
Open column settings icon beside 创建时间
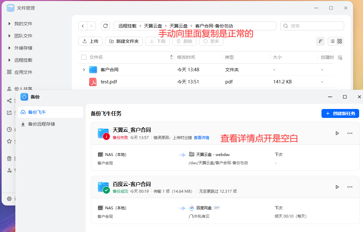(340, 58)
